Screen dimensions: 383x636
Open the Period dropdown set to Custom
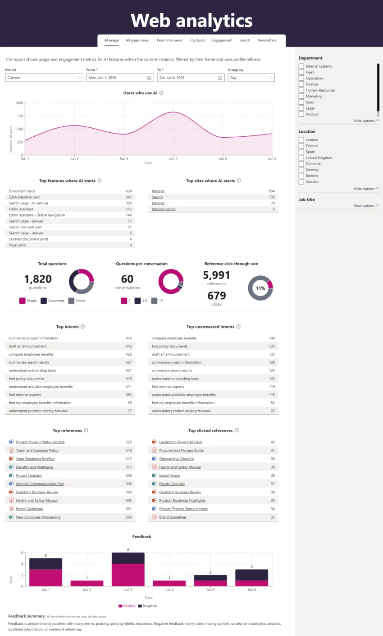[x=44, y=78]
